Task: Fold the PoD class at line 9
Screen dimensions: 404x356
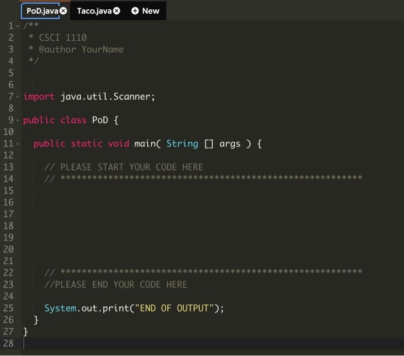Action: coord(17,120)
